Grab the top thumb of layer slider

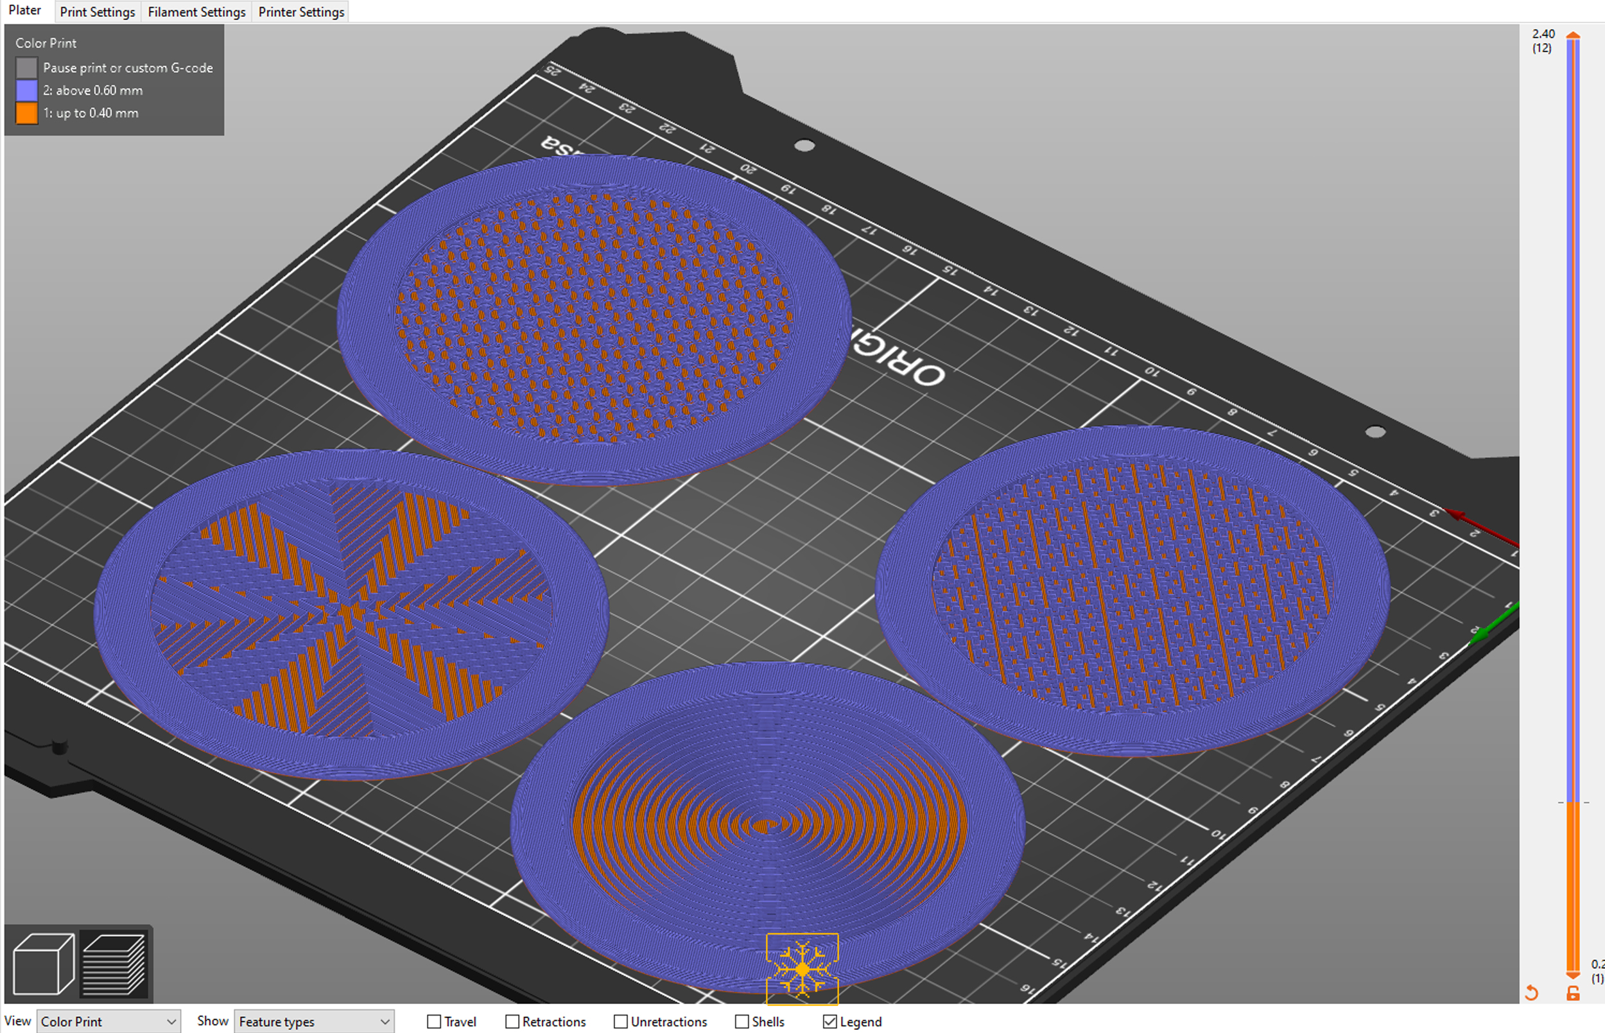click(1573, 35)
